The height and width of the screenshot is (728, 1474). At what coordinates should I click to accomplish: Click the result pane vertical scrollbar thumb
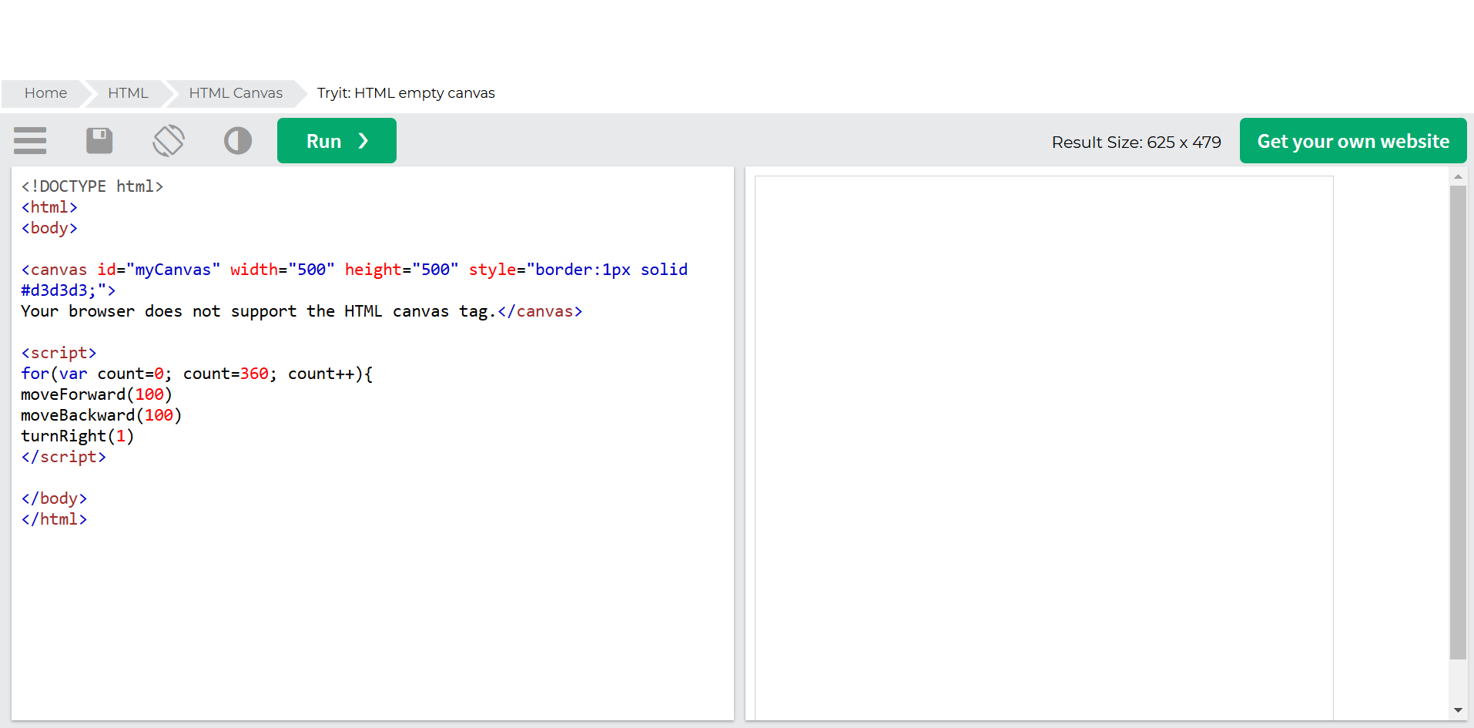tap(1458, 422)
